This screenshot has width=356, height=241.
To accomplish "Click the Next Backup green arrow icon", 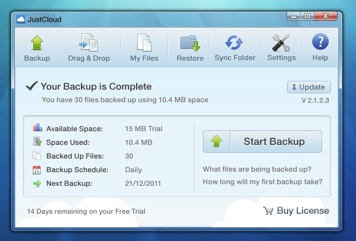I will (37, 184).
